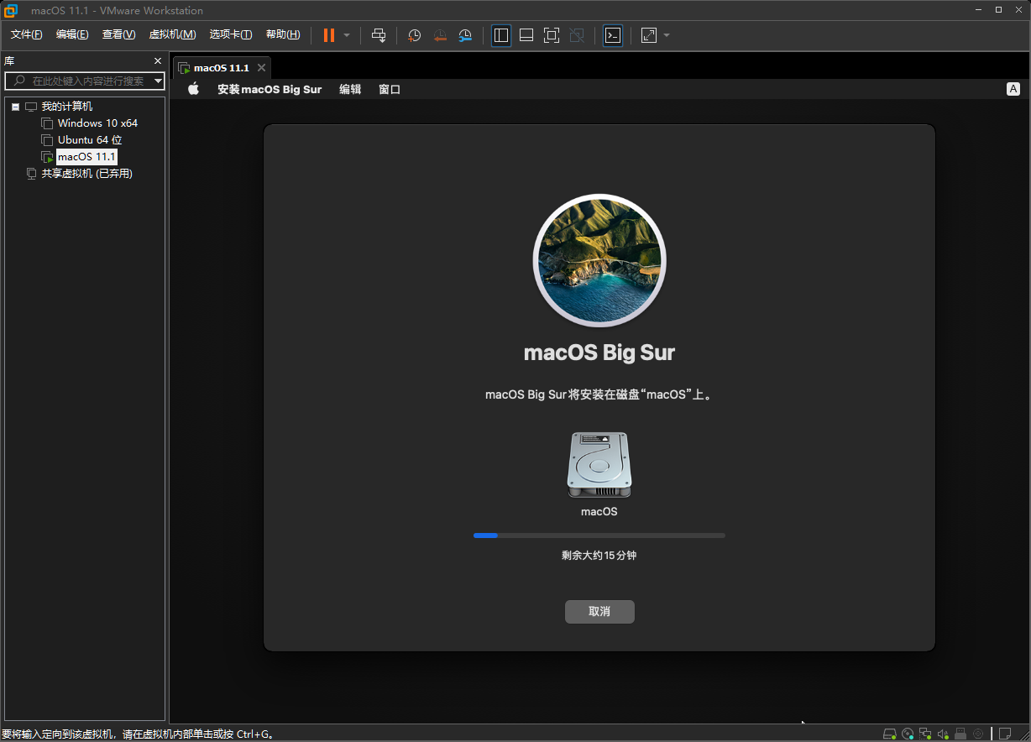The height and width of the screenshot is (742, 1031).
Task: Click the USB controller status bar icon
Action: point(960,734)
